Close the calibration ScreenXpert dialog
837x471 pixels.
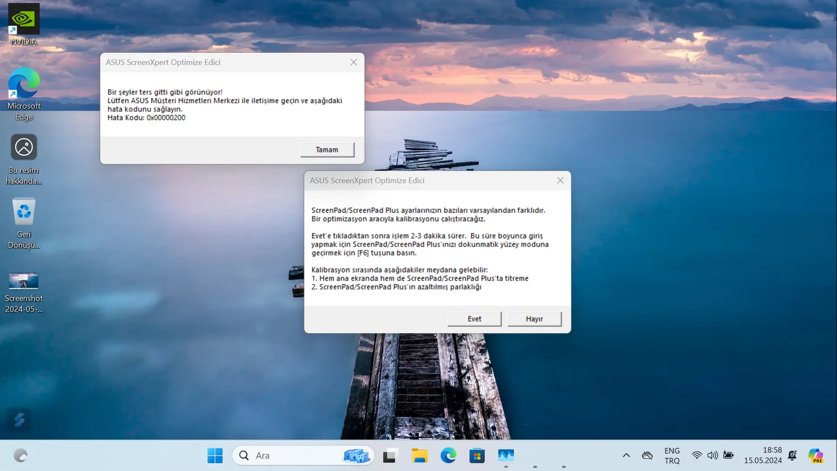[560, 181]
